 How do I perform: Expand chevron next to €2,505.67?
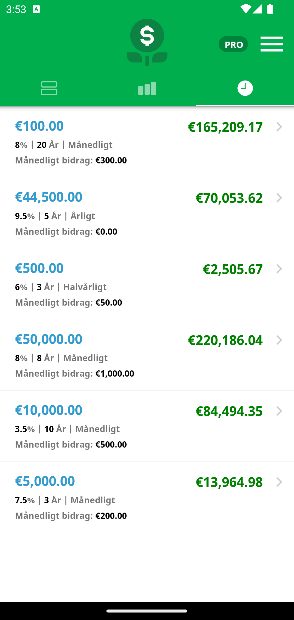(279, 269)
